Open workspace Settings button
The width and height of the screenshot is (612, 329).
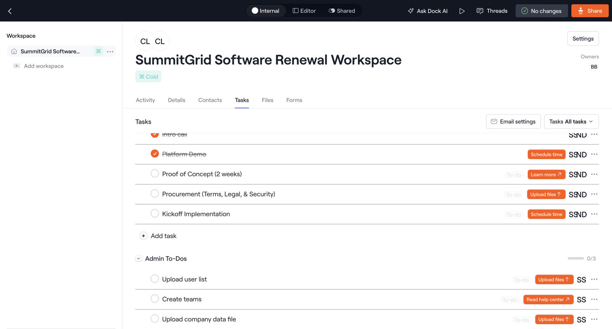(x=583, y=39)
